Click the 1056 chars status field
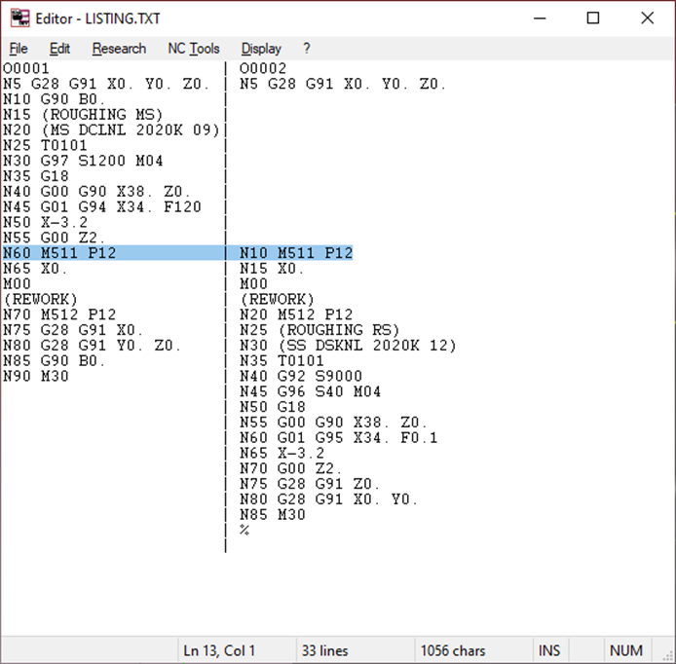The width and height of the screenshot is (676, 664). [453, 650]
